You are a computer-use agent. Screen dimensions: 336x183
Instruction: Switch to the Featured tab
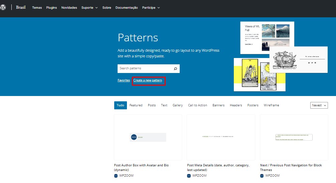click(136, 105)
